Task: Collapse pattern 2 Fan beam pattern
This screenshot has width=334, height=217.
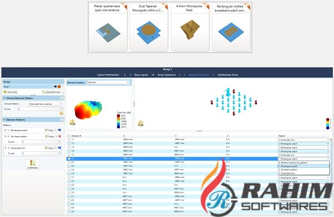Action: [x=6, y=136]
